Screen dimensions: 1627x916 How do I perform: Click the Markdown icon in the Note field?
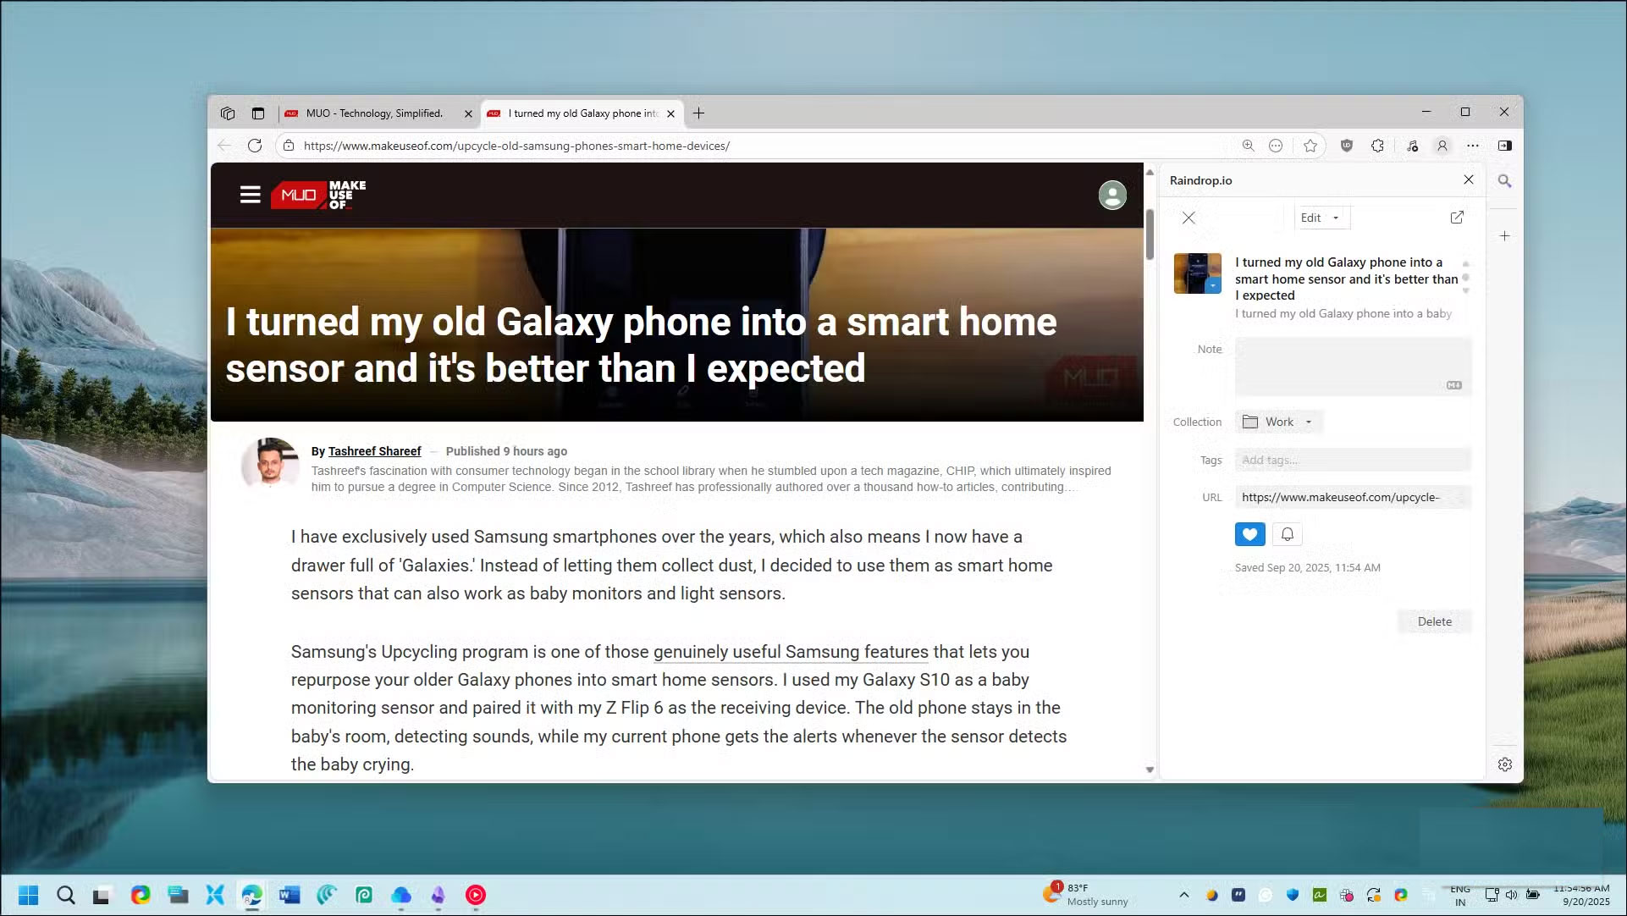[x=1453, y=386]
